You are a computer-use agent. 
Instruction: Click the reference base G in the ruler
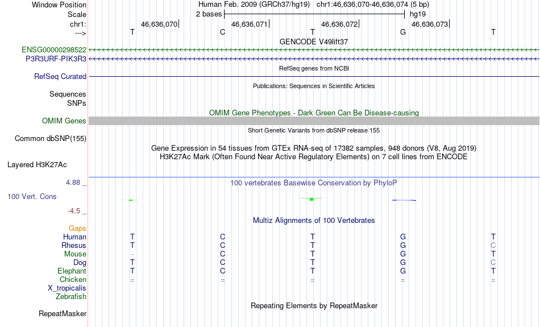pos(403,32)
